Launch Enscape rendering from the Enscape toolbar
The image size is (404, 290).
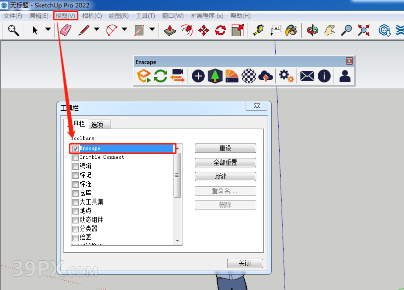pyautogui.click(x=143, y=75)
